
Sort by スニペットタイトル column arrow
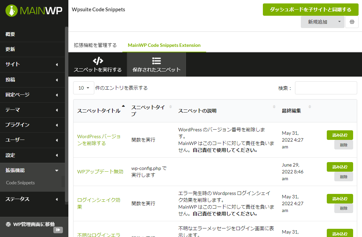coord(123,106)
